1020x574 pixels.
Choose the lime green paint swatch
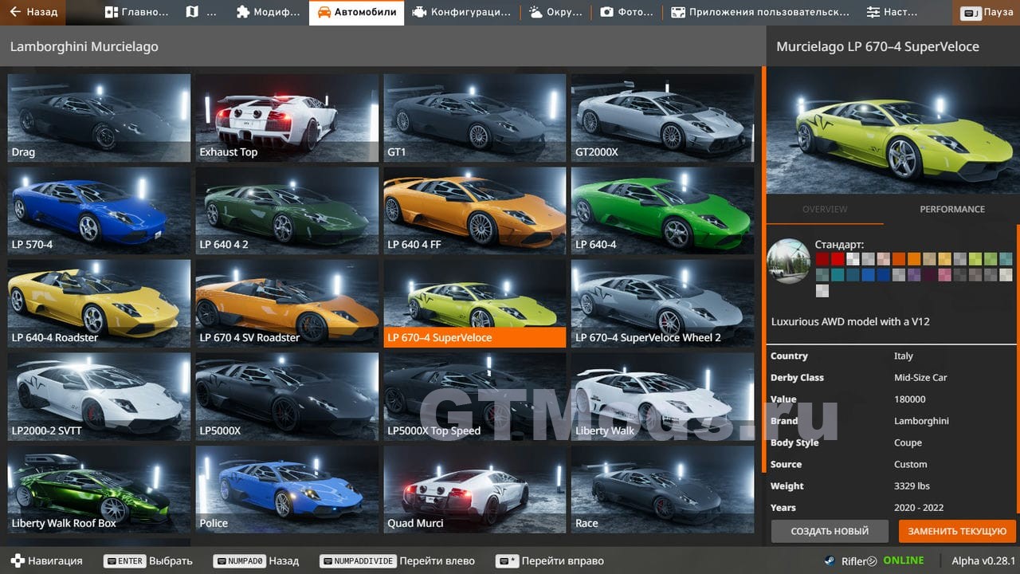tap(975, 259)
